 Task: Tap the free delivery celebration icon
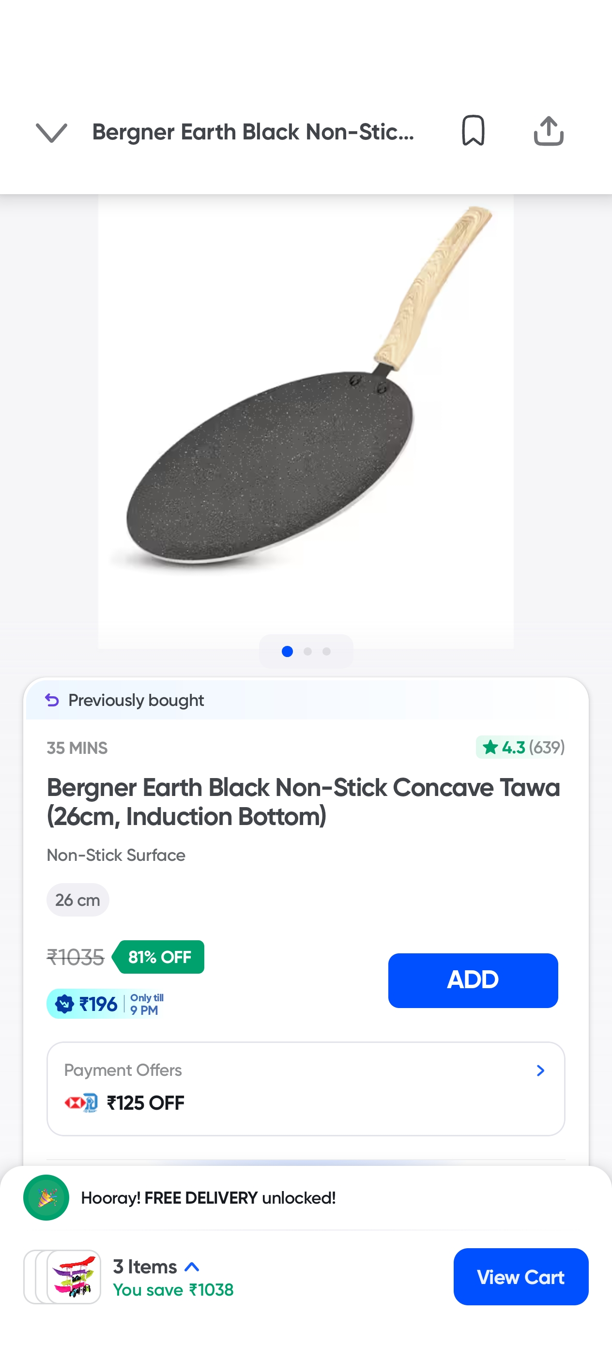click(x=46, y=1197)
